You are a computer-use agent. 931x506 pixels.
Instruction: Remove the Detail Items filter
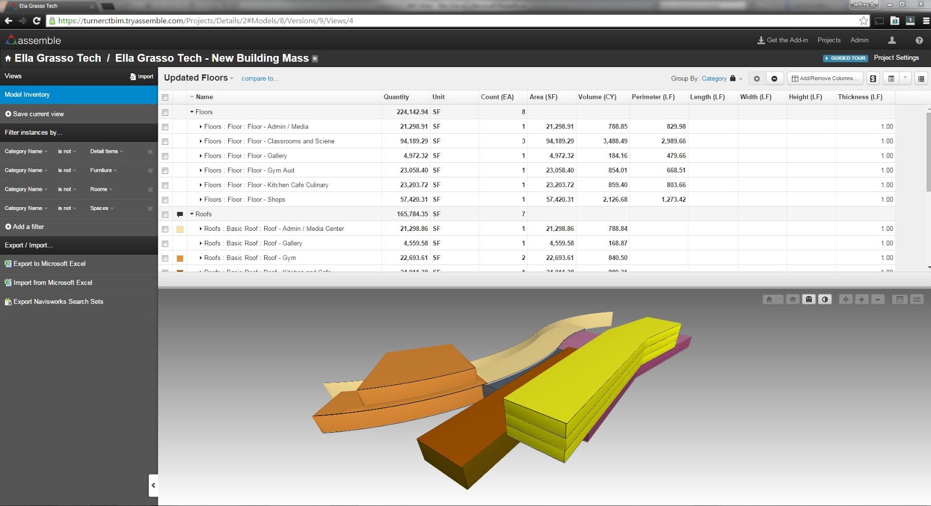click(150, 152)
